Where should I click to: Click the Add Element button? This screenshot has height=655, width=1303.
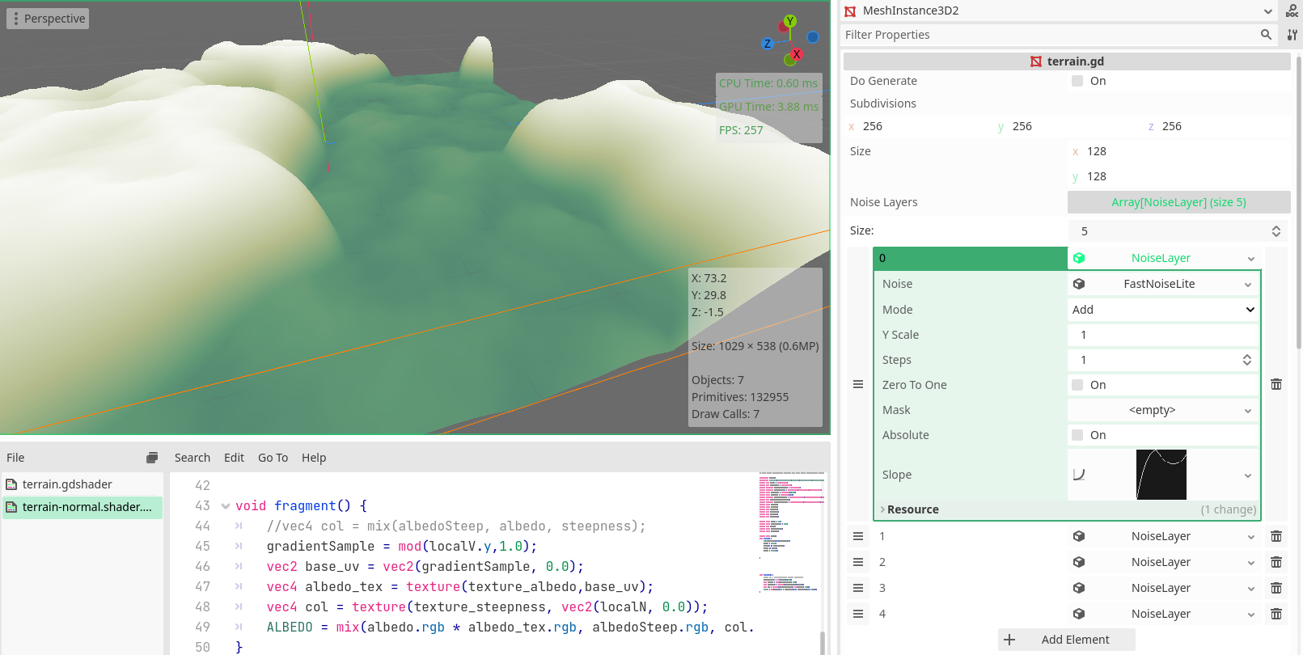tap(1066, 640)
